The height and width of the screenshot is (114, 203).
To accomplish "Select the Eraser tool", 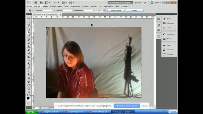I will [29, 53].
